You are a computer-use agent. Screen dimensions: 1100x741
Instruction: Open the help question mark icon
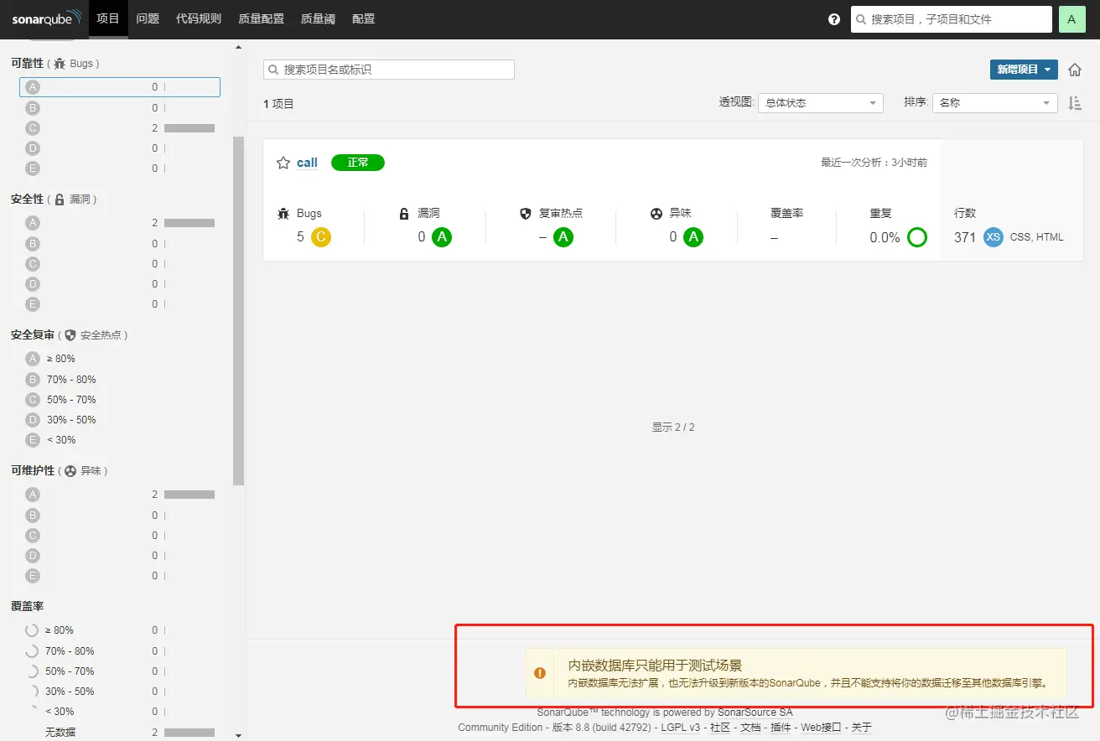point(834,19)
